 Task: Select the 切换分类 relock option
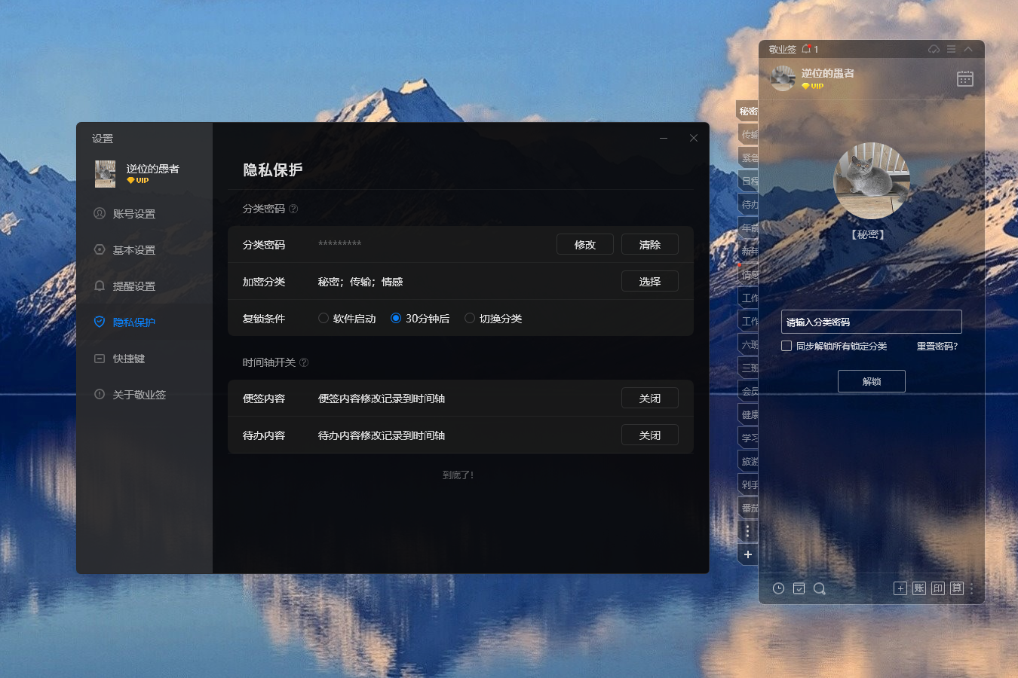470,319
